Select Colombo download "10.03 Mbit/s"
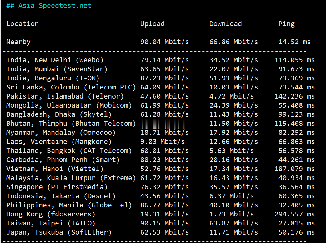Viewport: 326px width, 243px height. click(x=233, y=87)
